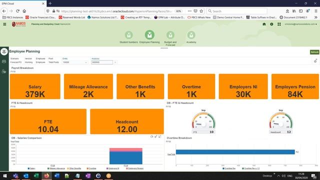This screenshot has height=180, width=320.
Task: Open Word from taskbar
Action: (x=57, y=175)
